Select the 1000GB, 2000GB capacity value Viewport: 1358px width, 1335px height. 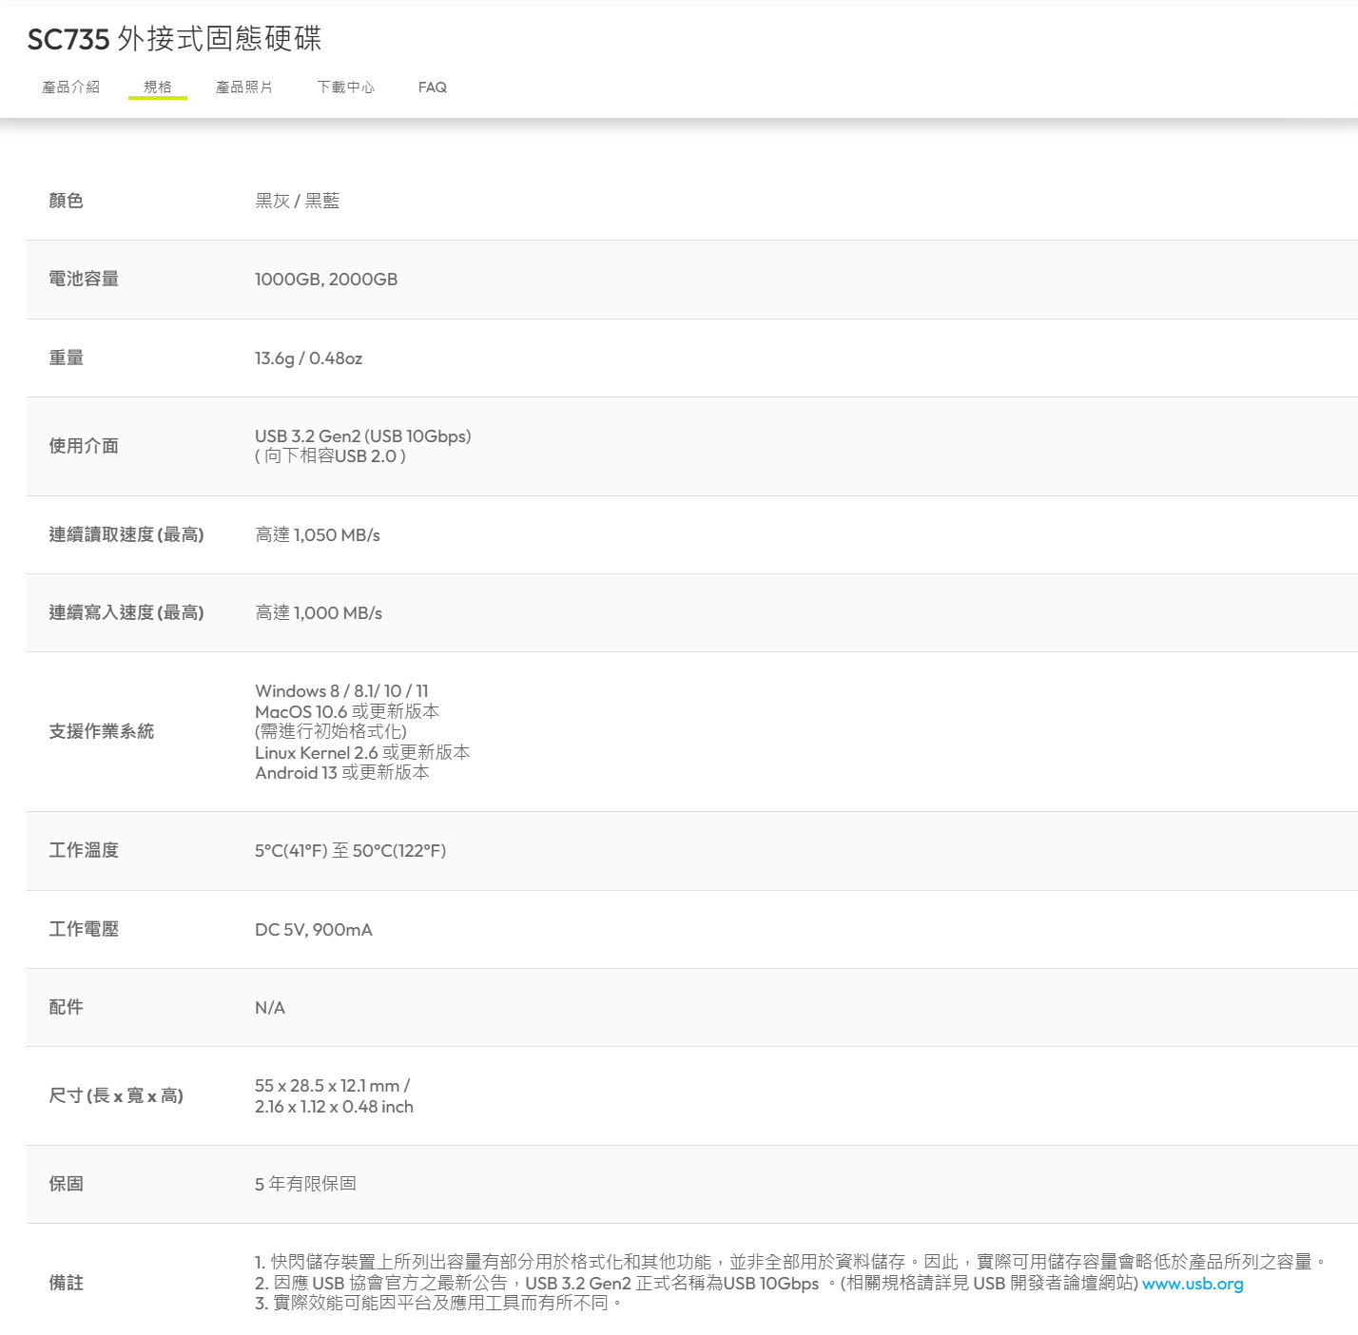(324, 279)
